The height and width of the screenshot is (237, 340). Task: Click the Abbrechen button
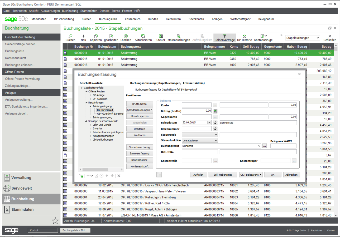291,175
